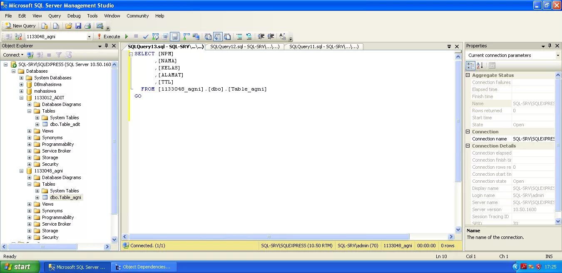Open Connect dropdown in Object Explorer
The image size is (562, 273).
(13, 55)
